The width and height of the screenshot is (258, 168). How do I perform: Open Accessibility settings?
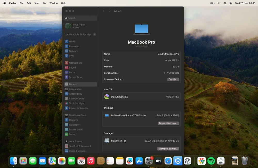80,94
